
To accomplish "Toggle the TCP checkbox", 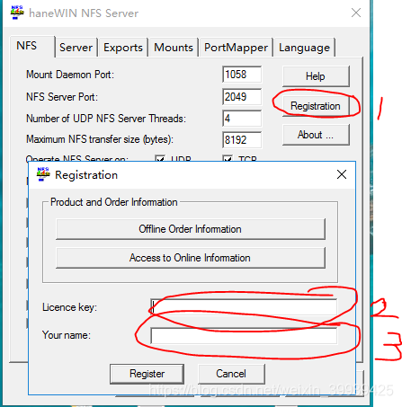I will (228, 158).
